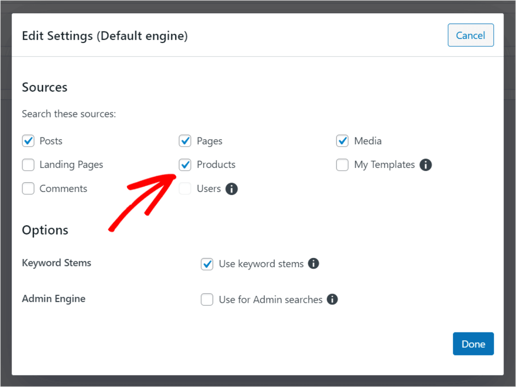Click the info icon beside My Templates

427,165
